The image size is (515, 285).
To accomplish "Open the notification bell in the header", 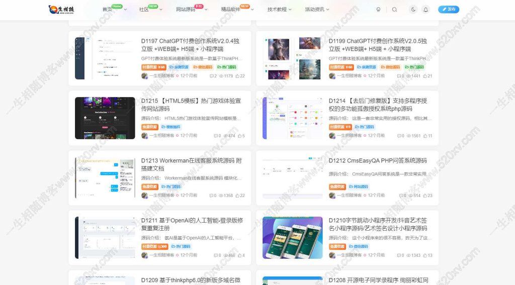I will (425, 10).
